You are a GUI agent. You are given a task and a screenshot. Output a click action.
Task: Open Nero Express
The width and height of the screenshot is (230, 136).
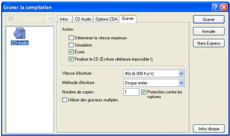(209, 43)
